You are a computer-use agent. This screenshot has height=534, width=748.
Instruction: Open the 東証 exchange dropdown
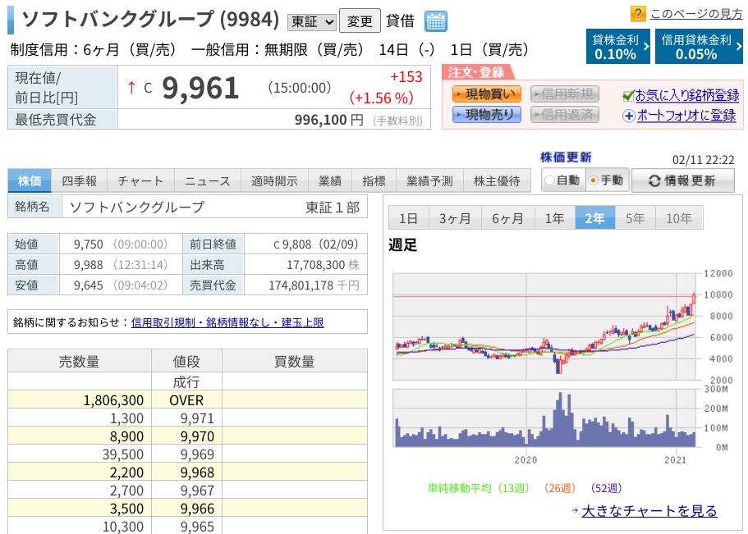pos(312,22)
